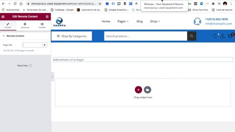The height and width of the screenshot is (132, 235).
Task: Expand the Shop dropdown menu
Action: (x=155, y=21)
